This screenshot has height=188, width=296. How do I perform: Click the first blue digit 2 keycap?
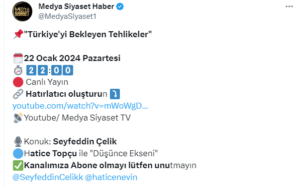(31, 70)
